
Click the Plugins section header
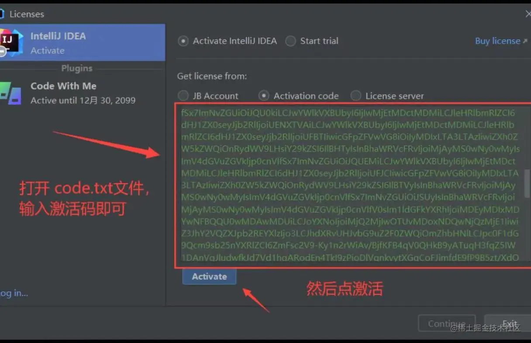pos(77,68)
